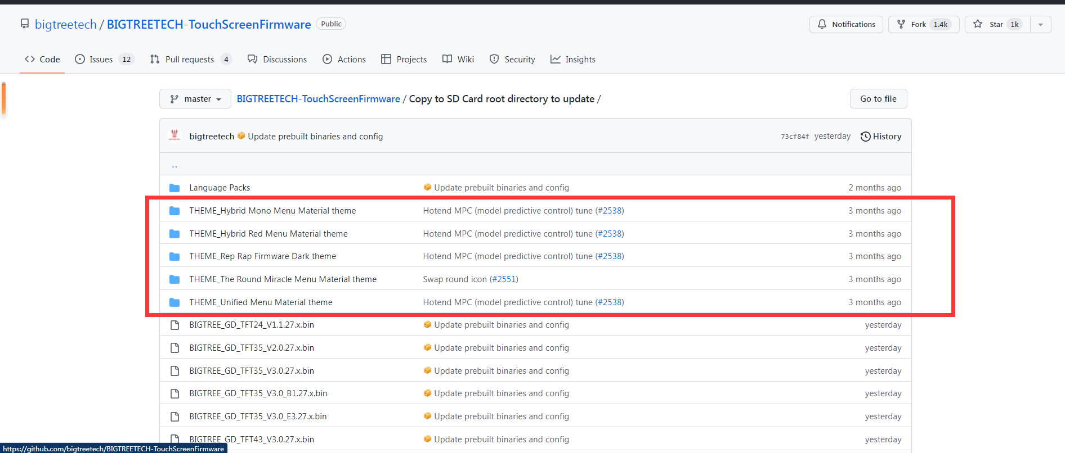
Task: Click the Notifications bell icon
Action: coord(822,24)
